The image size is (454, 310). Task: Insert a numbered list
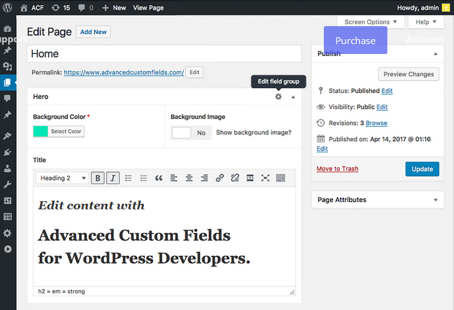tap(144, 178)
